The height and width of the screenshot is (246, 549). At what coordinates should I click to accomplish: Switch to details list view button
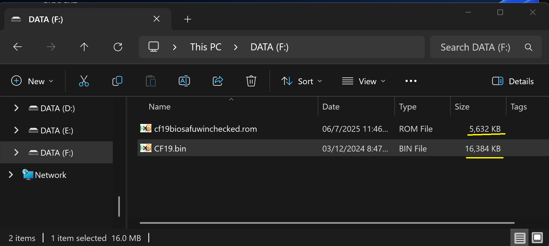tap(520, 238)
